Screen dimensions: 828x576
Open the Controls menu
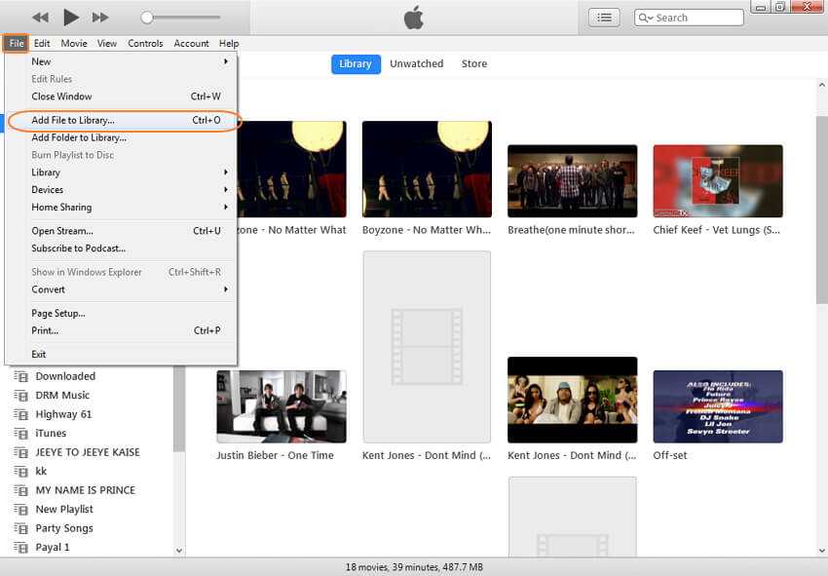tap(145, 44)
